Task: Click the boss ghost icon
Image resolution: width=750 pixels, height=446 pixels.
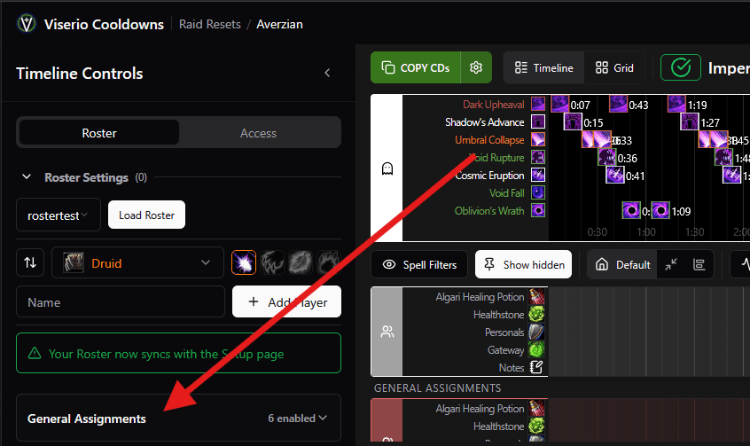Action: click(x=387, y=168)
